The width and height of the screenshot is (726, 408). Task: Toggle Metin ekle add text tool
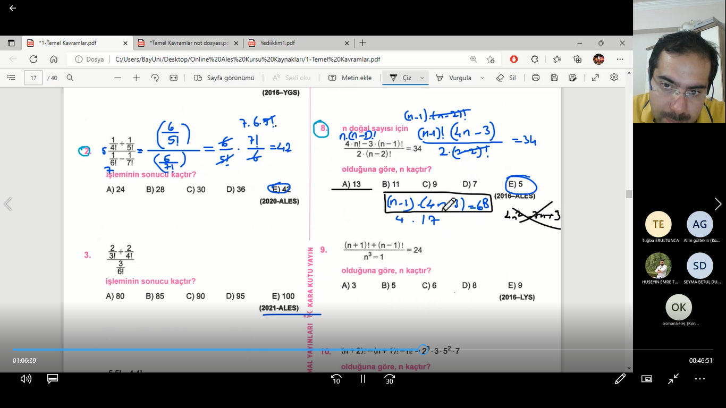tap(350, 78)
